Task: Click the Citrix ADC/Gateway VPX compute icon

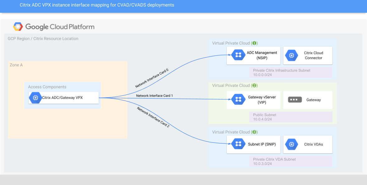Action: point(35,98)
